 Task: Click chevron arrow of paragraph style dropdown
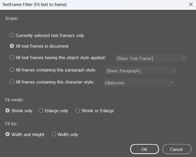[x=173, y=71]
